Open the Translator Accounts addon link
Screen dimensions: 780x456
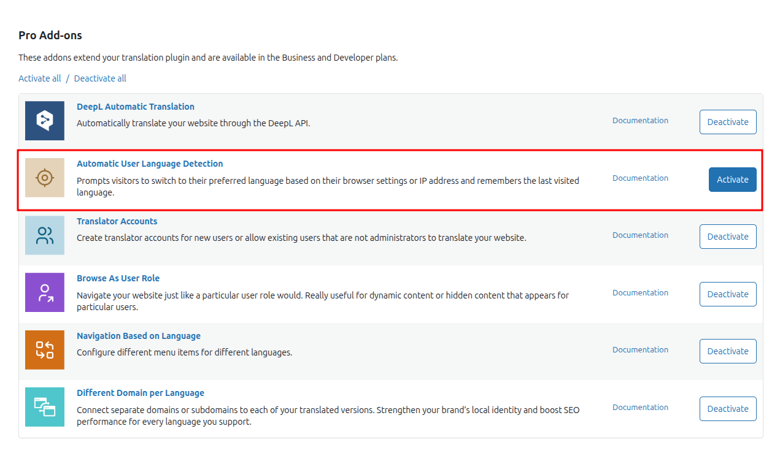(x=117, y=221)
